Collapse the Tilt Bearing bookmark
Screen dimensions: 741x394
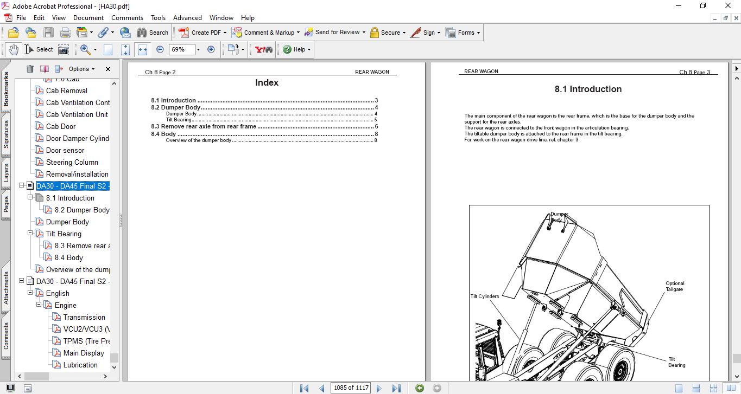30,234
